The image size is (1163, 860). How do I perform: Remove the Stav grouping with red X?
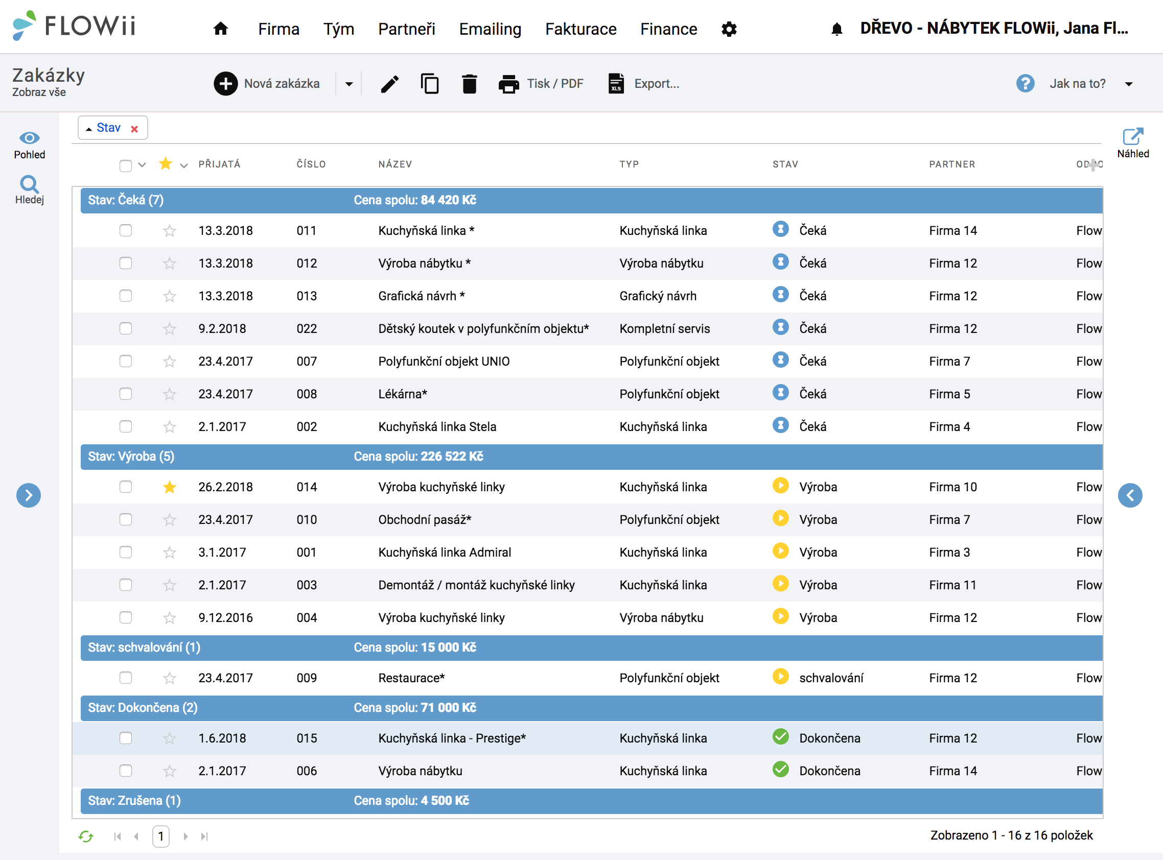134,129
